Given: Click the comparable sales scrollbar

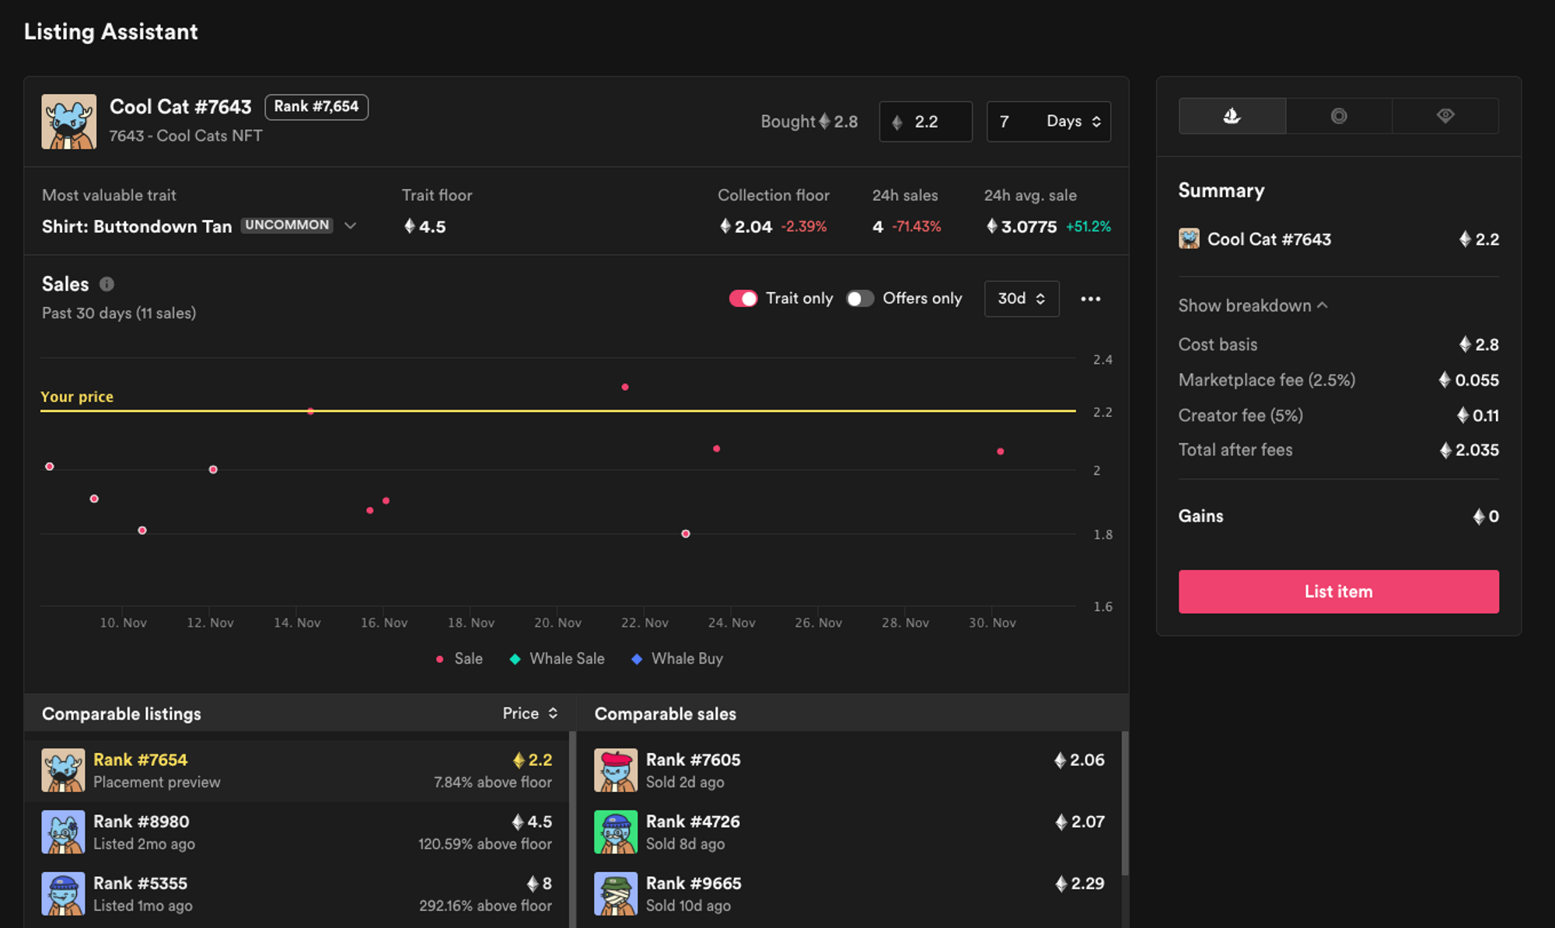Looking at the screenshot, I should [x=1124, y=803].
